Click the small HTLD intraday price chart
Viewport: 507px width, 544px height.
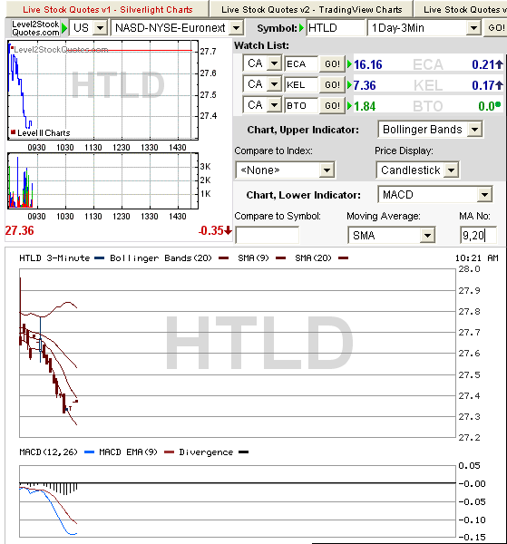tap(102, 90)
